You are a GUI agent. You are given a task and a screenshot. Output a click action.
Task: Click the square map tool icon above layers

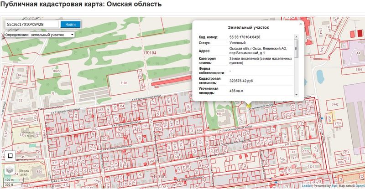click(x=9, y=156)
